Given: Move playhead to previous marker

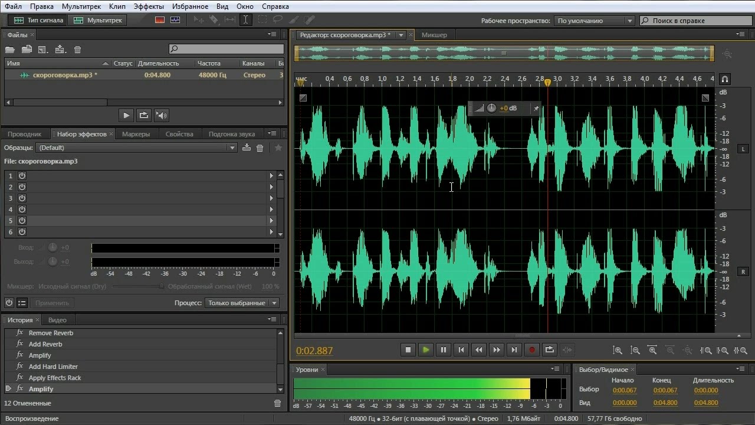Looking at the screenshot, I should [x=461, y=349].
